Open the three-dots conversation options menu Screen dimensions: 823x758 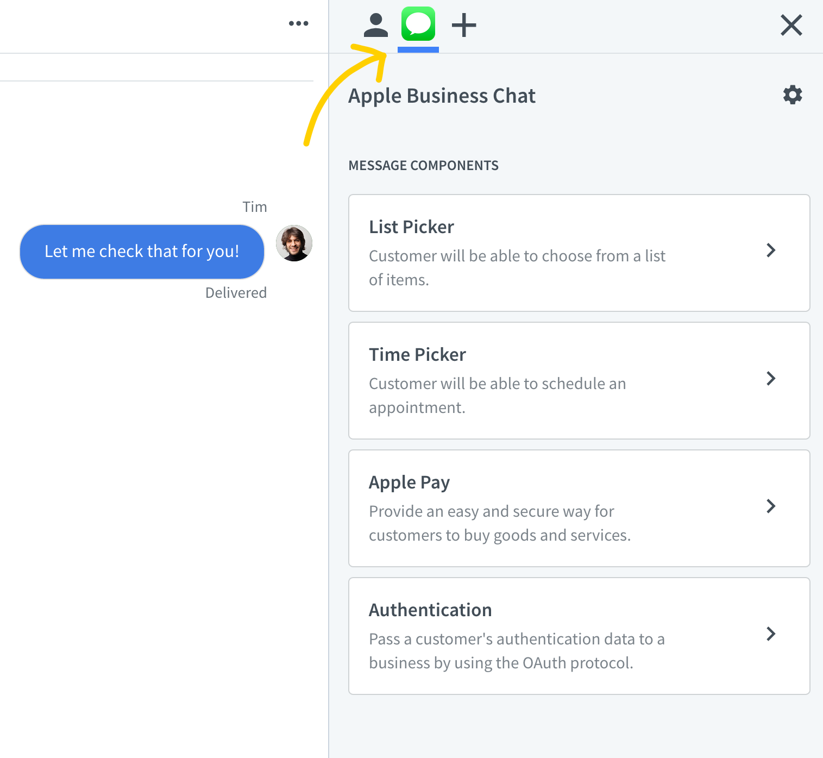pos(298,23)
